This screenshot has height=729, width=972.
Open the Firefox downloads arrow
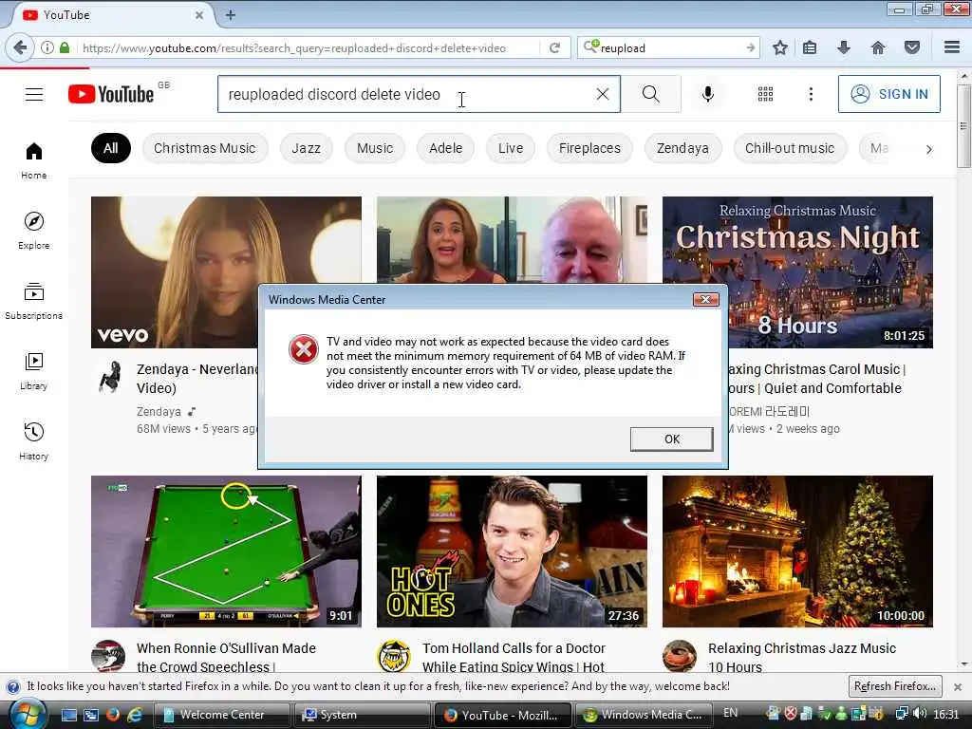[844, 47]
